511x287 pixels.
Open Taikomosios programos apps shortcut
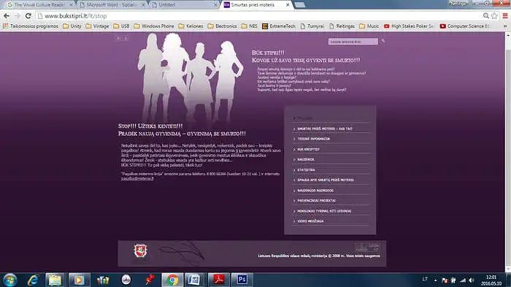coord(31,26)
